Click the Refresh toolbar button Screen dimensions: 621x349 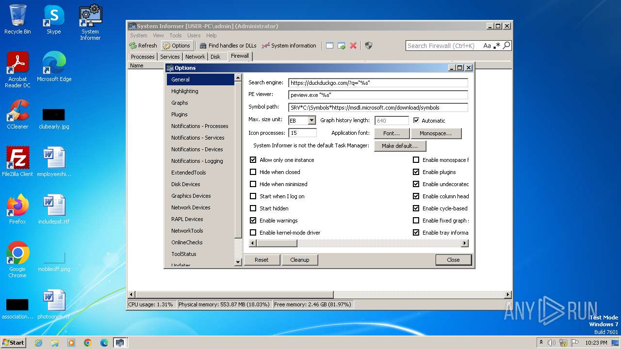click(143, 46)
